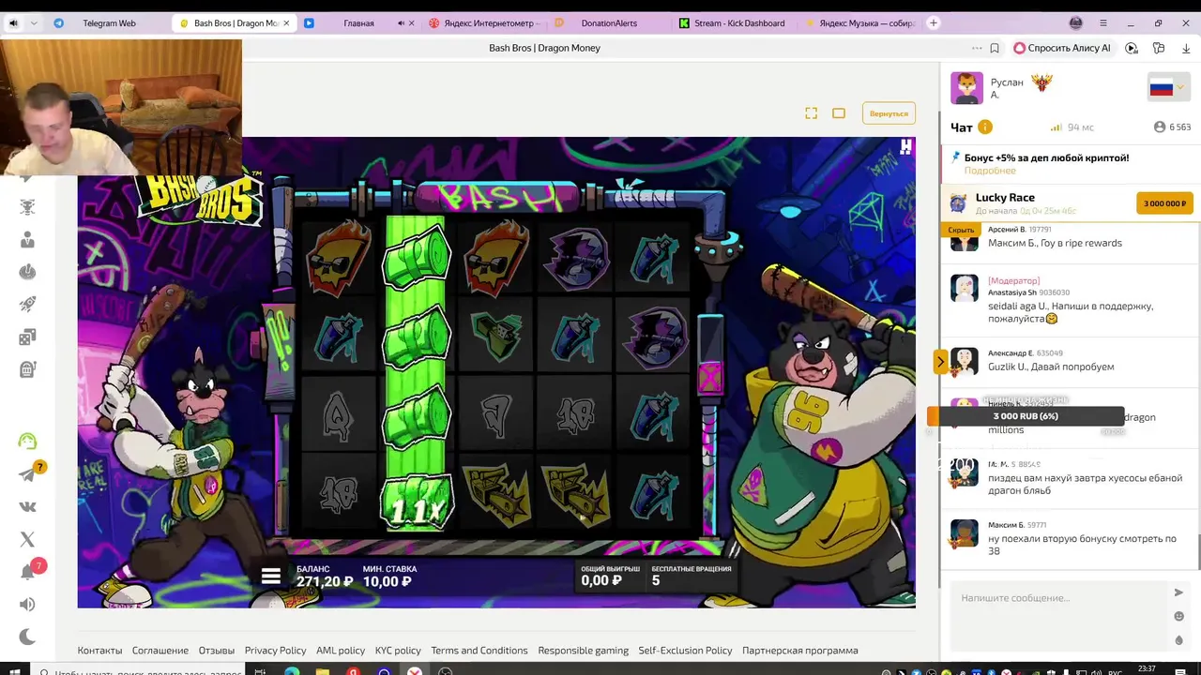Switch to the Главная tab
This screenshot has width=1201, height=675.
click(358, 23)
